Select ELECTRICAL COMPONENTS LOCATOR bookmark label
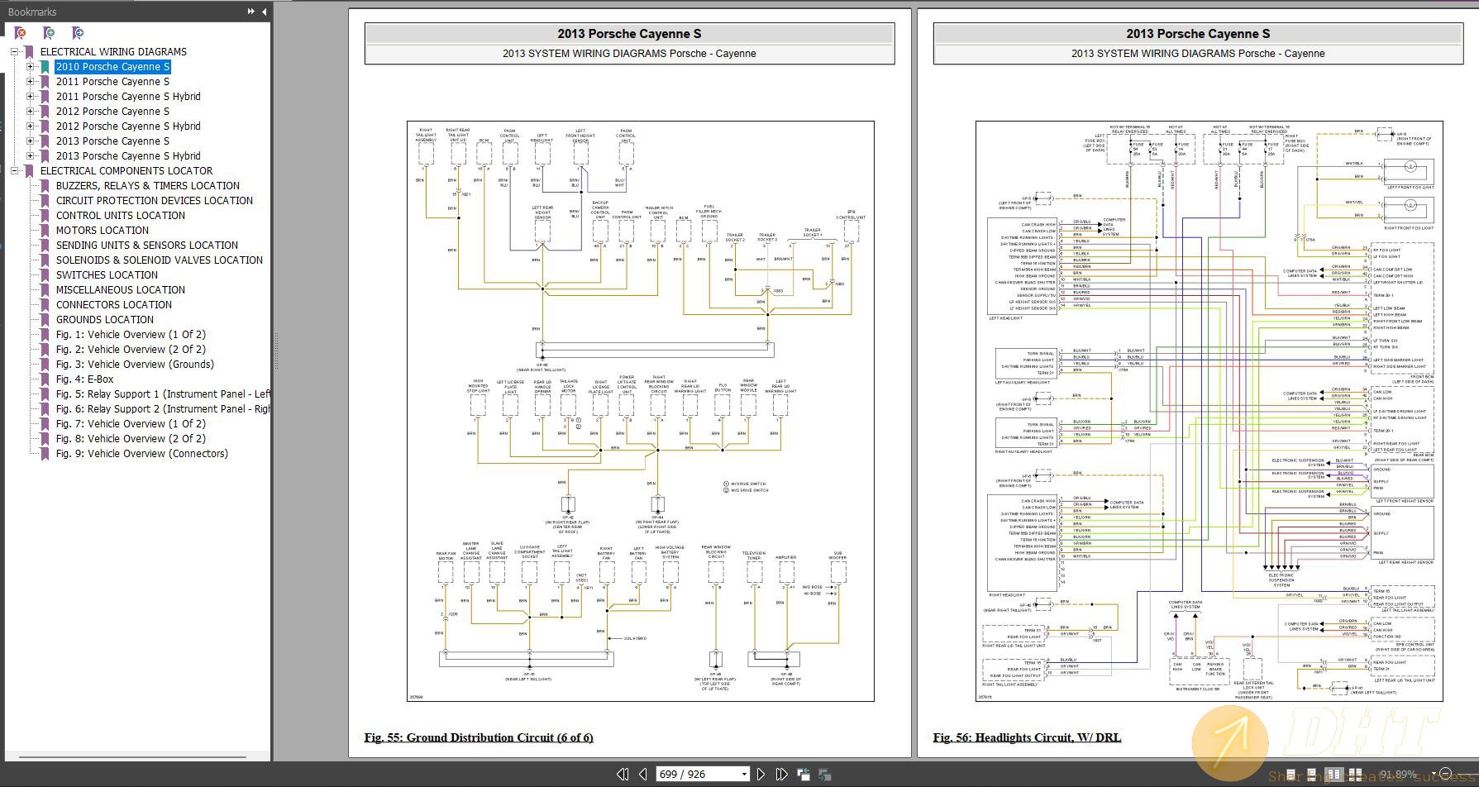Viewport: 1479px width, 787px height. (126, 170)
